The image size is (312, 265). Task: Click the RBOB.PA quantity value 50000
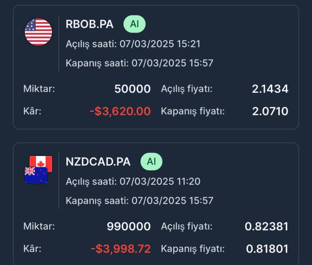(132, 89)
